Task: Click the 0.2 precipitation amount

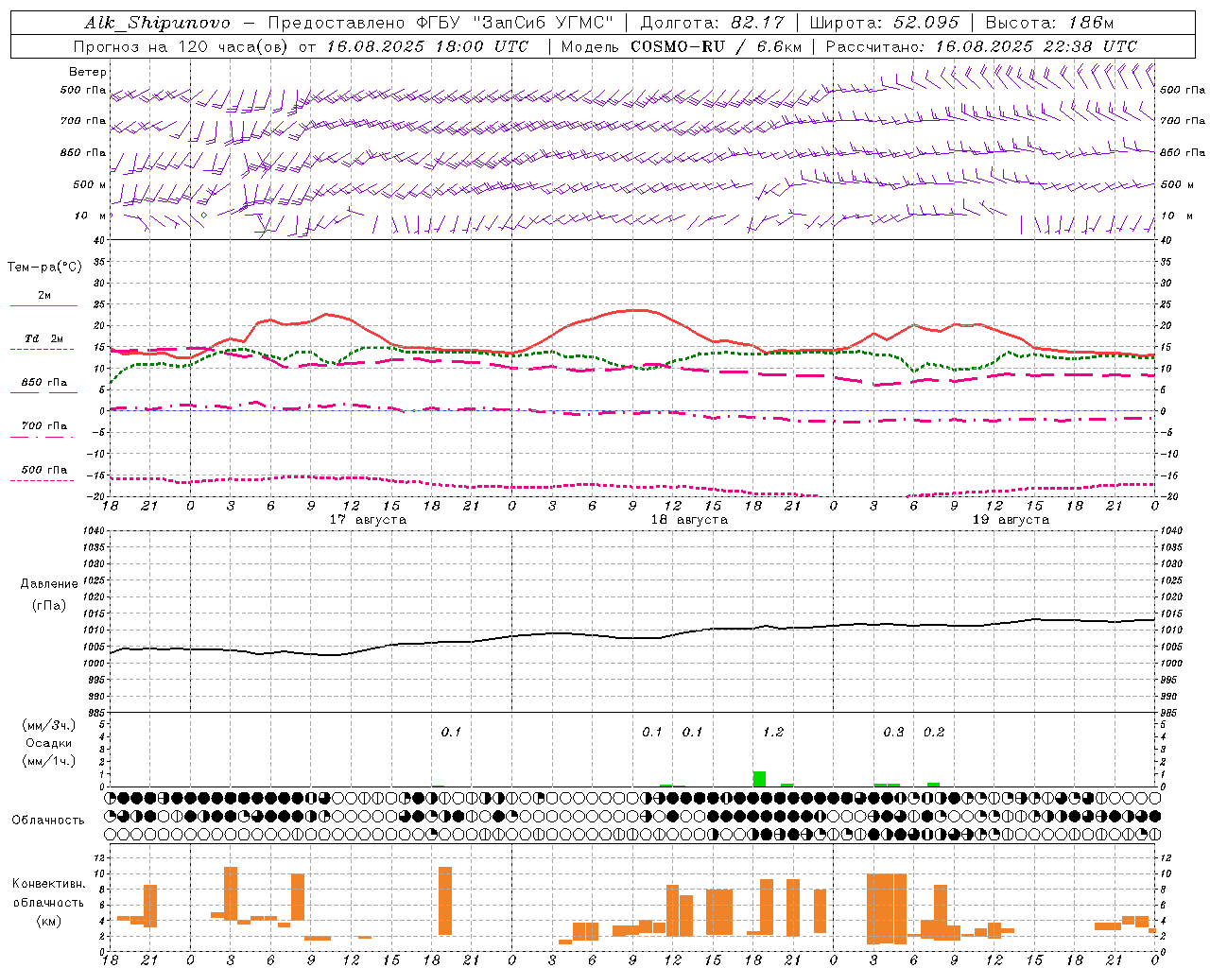Action: (x=934, y=732)
